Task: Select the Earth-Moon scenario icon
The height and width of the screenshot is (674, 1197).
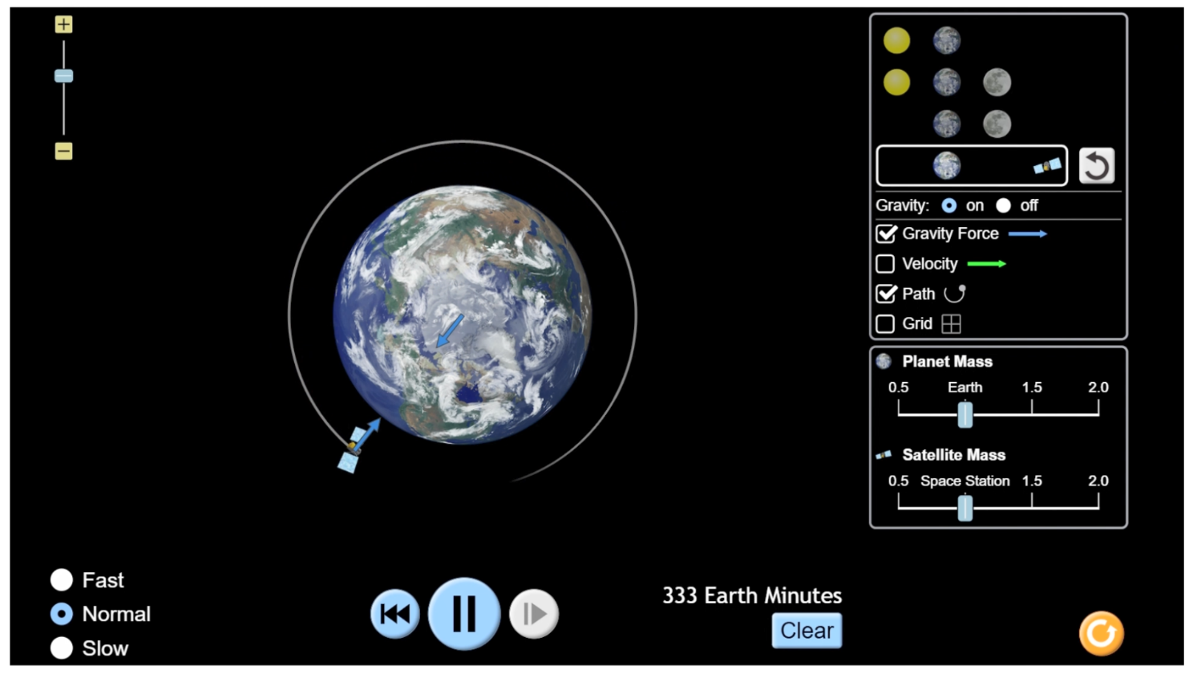Action: pos(970,123)
